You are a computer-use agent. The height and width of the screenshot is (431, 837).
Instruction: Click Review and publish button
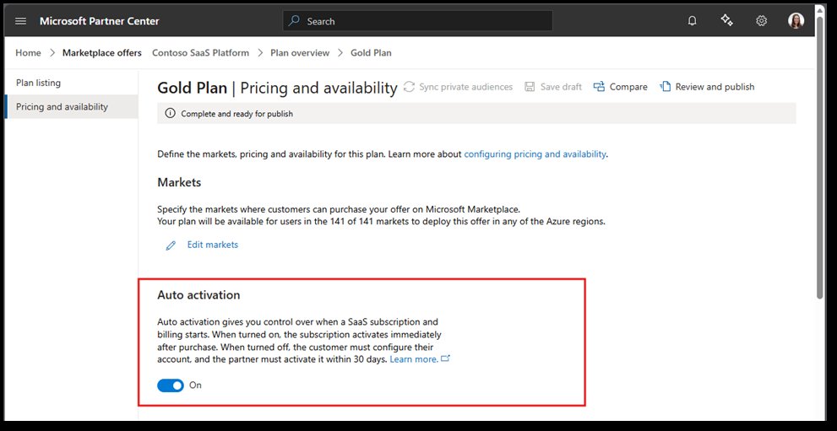[707, 87]
